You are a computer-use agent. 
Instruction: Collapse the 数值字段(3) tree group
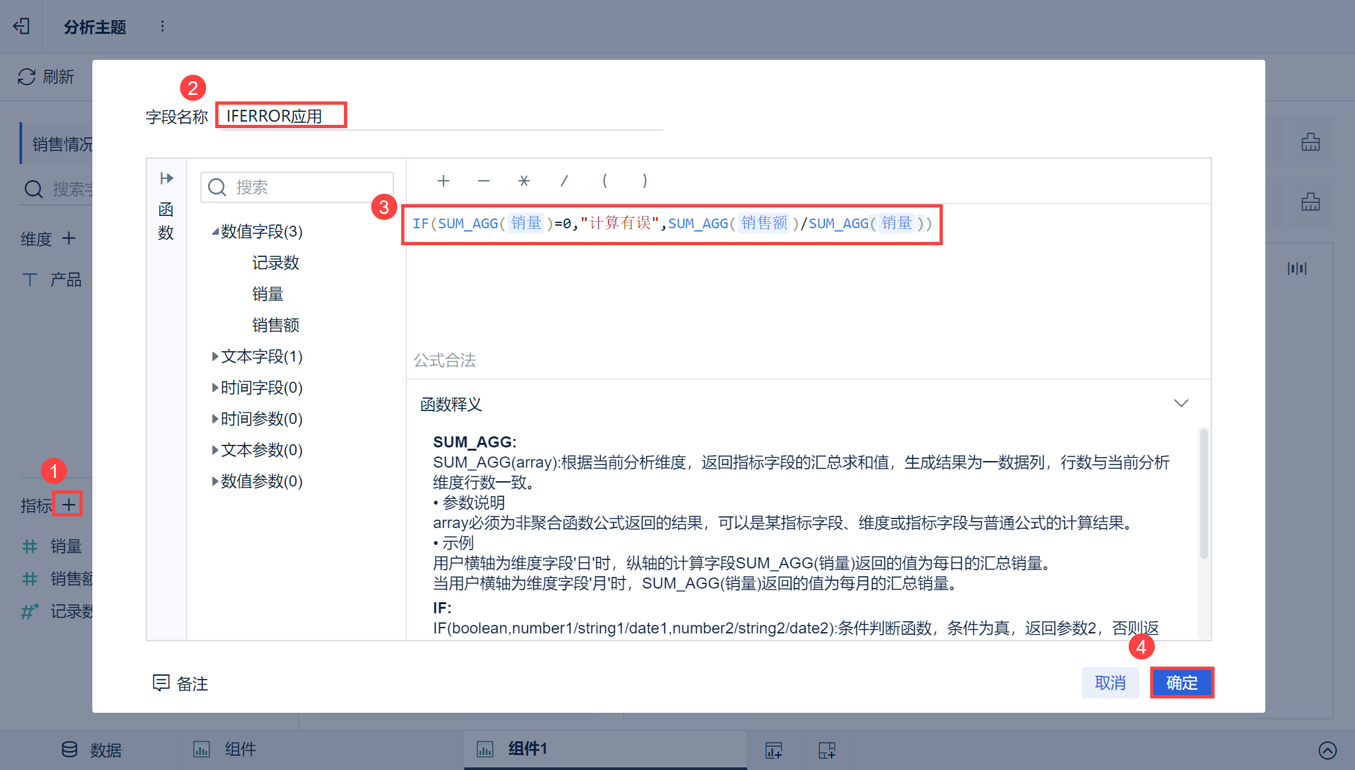pos(215,232)
